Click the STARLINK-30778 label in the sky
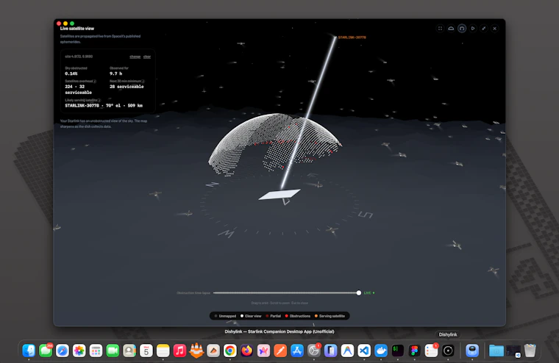This screenshot has width=559, height=363. pos(352,37)
